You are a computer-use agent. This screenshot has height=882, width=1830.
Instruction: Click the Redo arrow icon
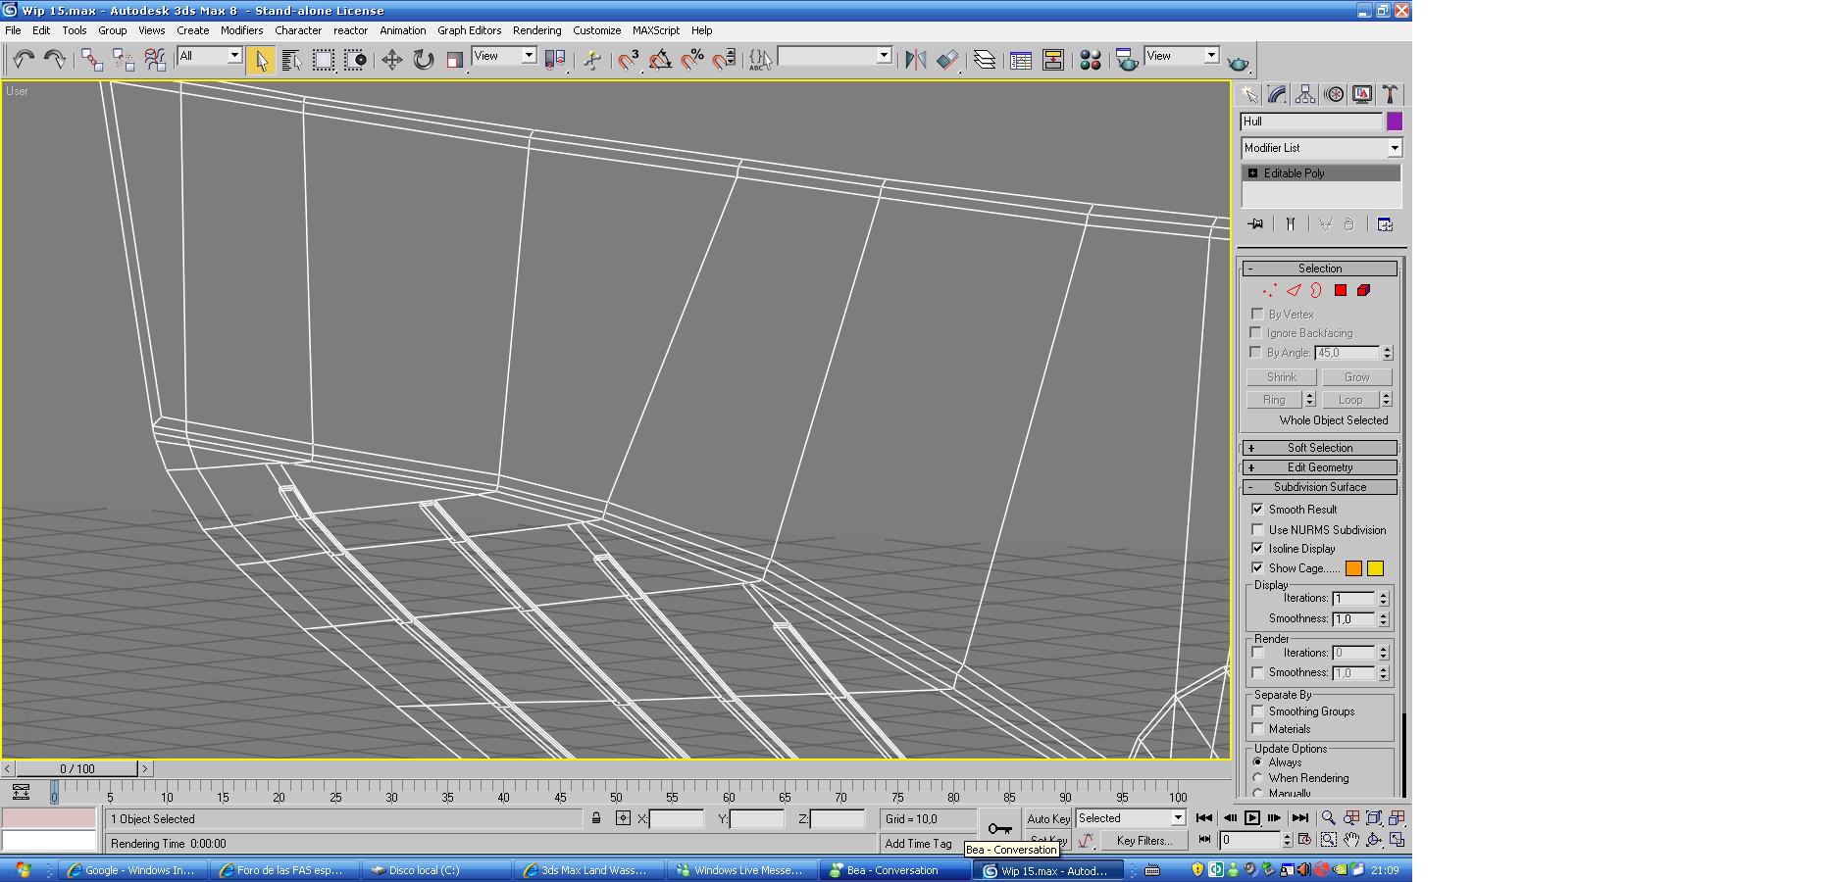(x=55, y=60)
